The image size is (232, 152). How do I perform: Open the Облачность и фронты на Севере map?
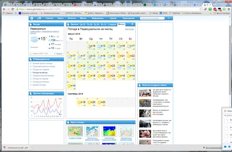click(92, 131)
